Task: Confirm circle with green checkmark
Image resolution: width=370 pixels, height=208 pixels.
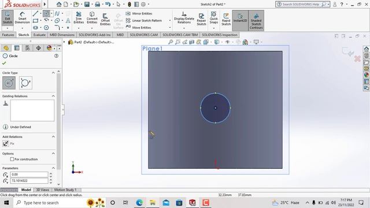Action: (4, 63)
